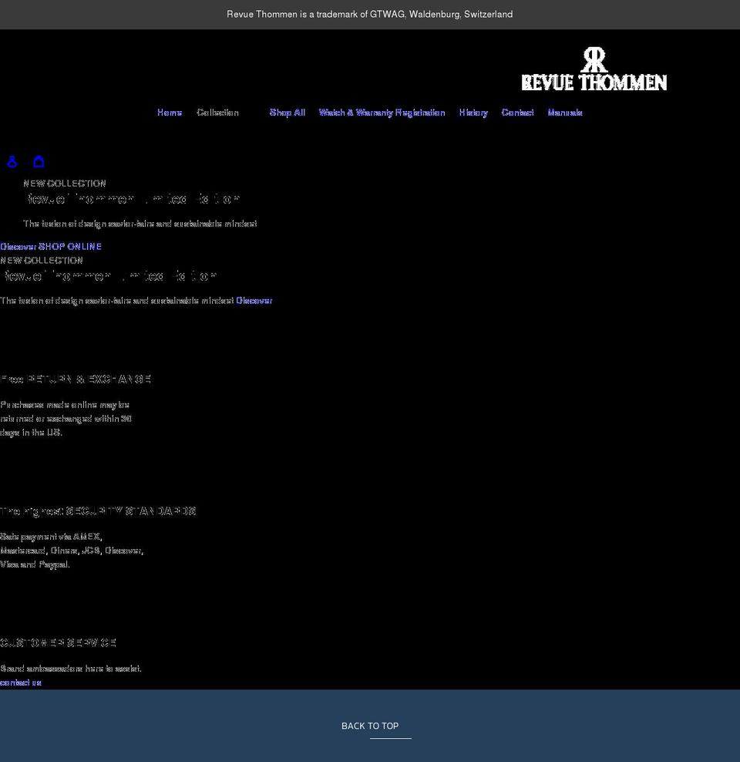This screenshot has width=740, height=762.
Task: Click the contact us link
Action: (x=20, y=683)
